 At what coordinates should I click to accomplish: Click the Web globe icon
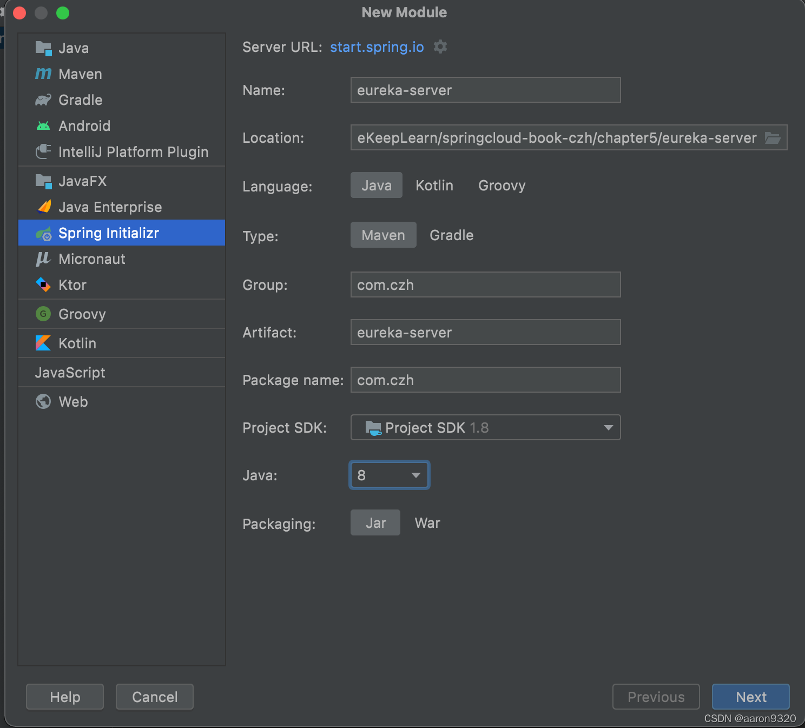point(43,402)
